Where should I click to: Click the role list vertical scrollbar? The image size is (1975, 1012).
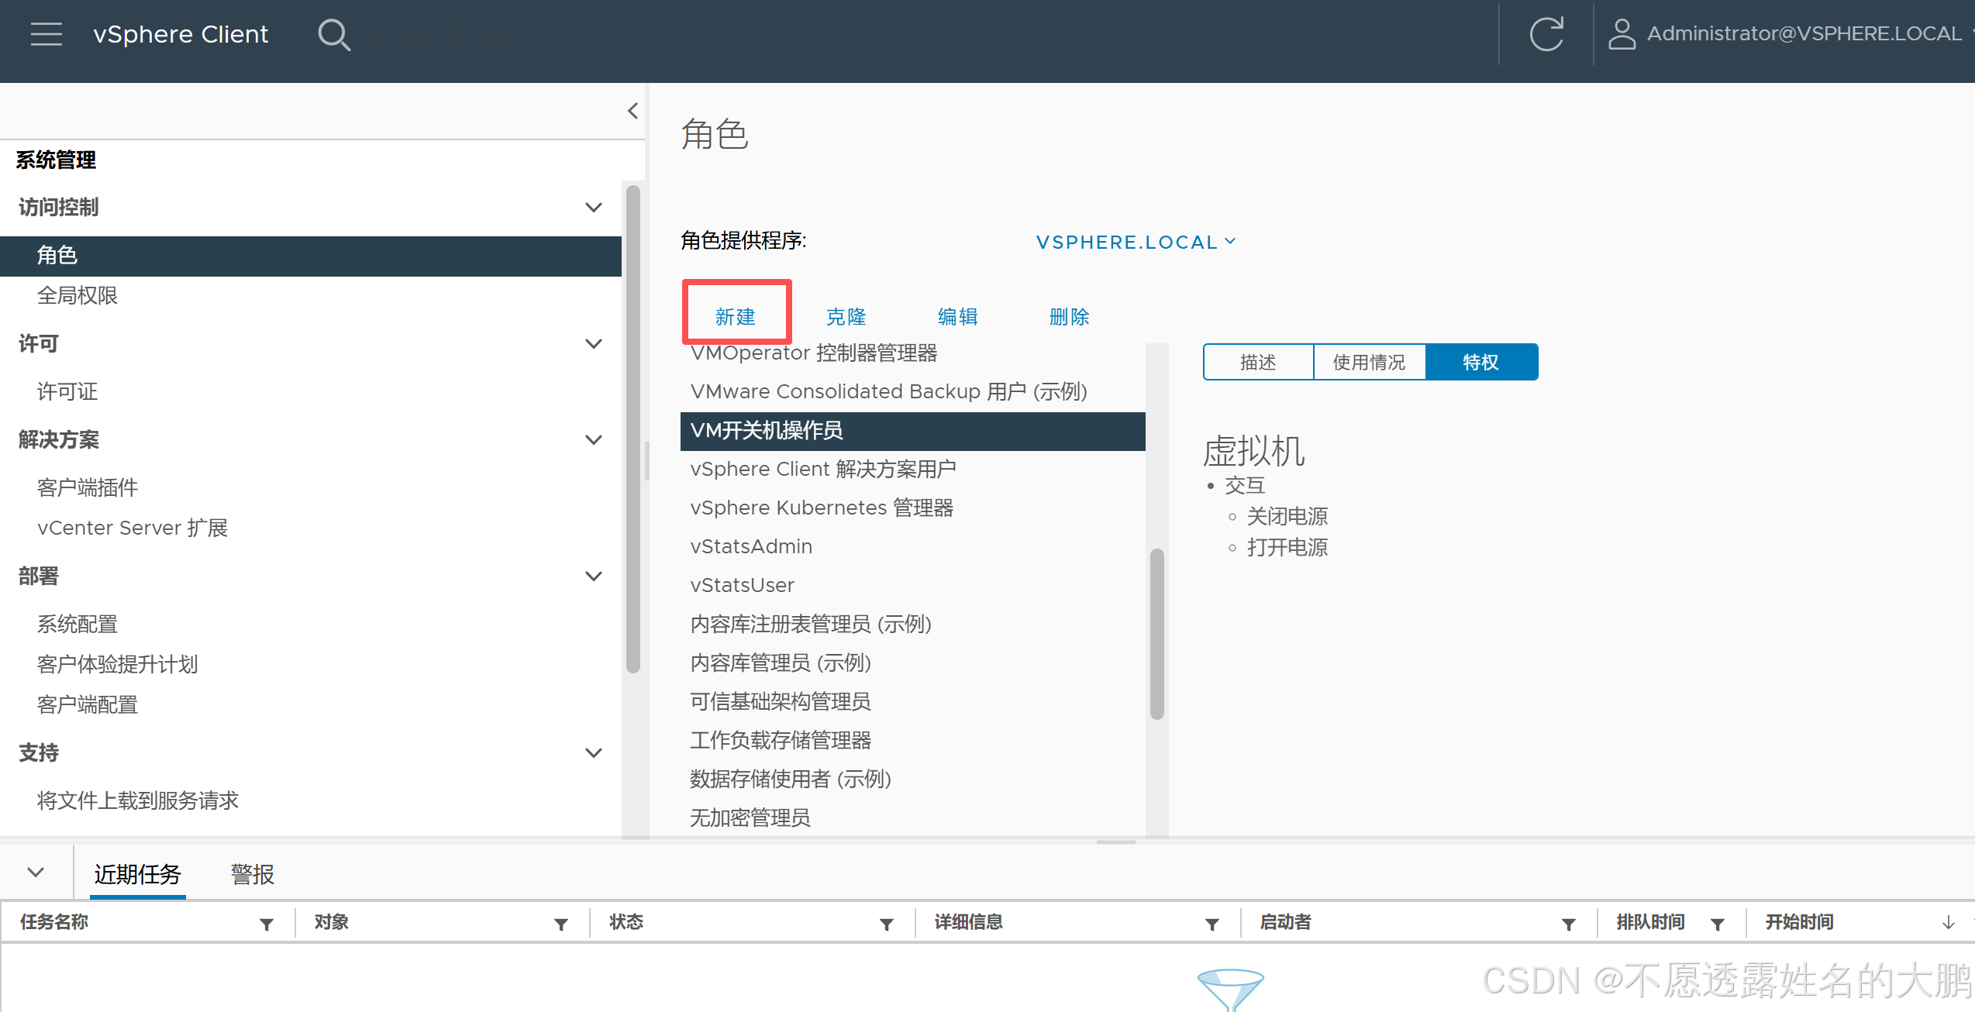pos(1156,633)
